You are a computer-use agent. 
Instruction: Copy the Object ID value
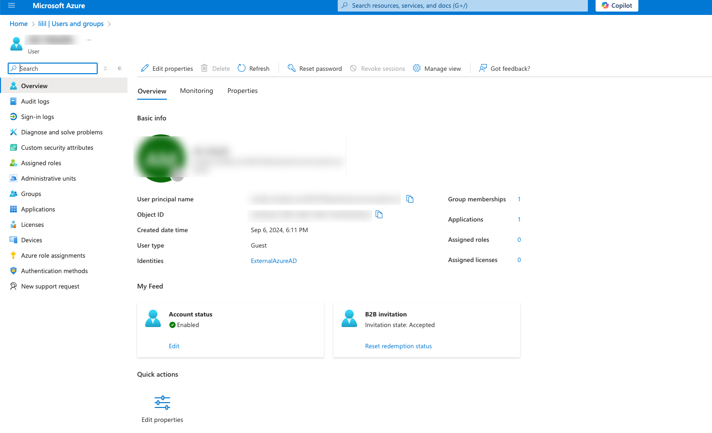(379, 214)
